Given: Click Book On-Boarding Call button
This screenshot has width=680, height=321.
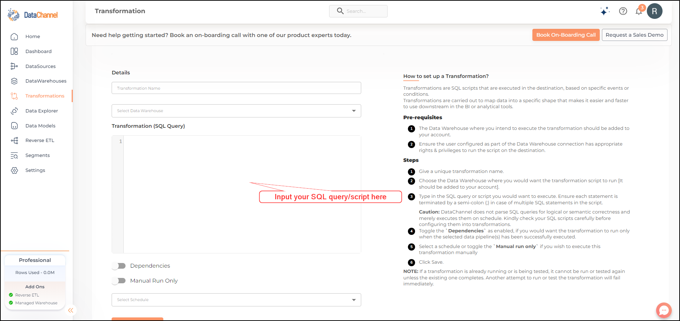Looking at the screenshot, I should (x=566, y=35).
